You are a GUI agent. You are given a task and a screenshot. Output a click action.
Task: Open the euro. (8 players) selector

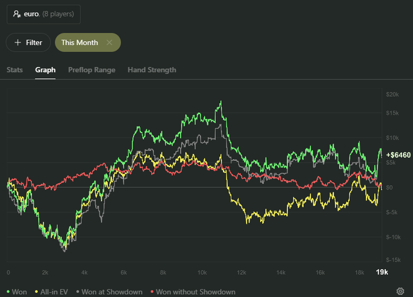pyautogui.click(x=44, y=14)
